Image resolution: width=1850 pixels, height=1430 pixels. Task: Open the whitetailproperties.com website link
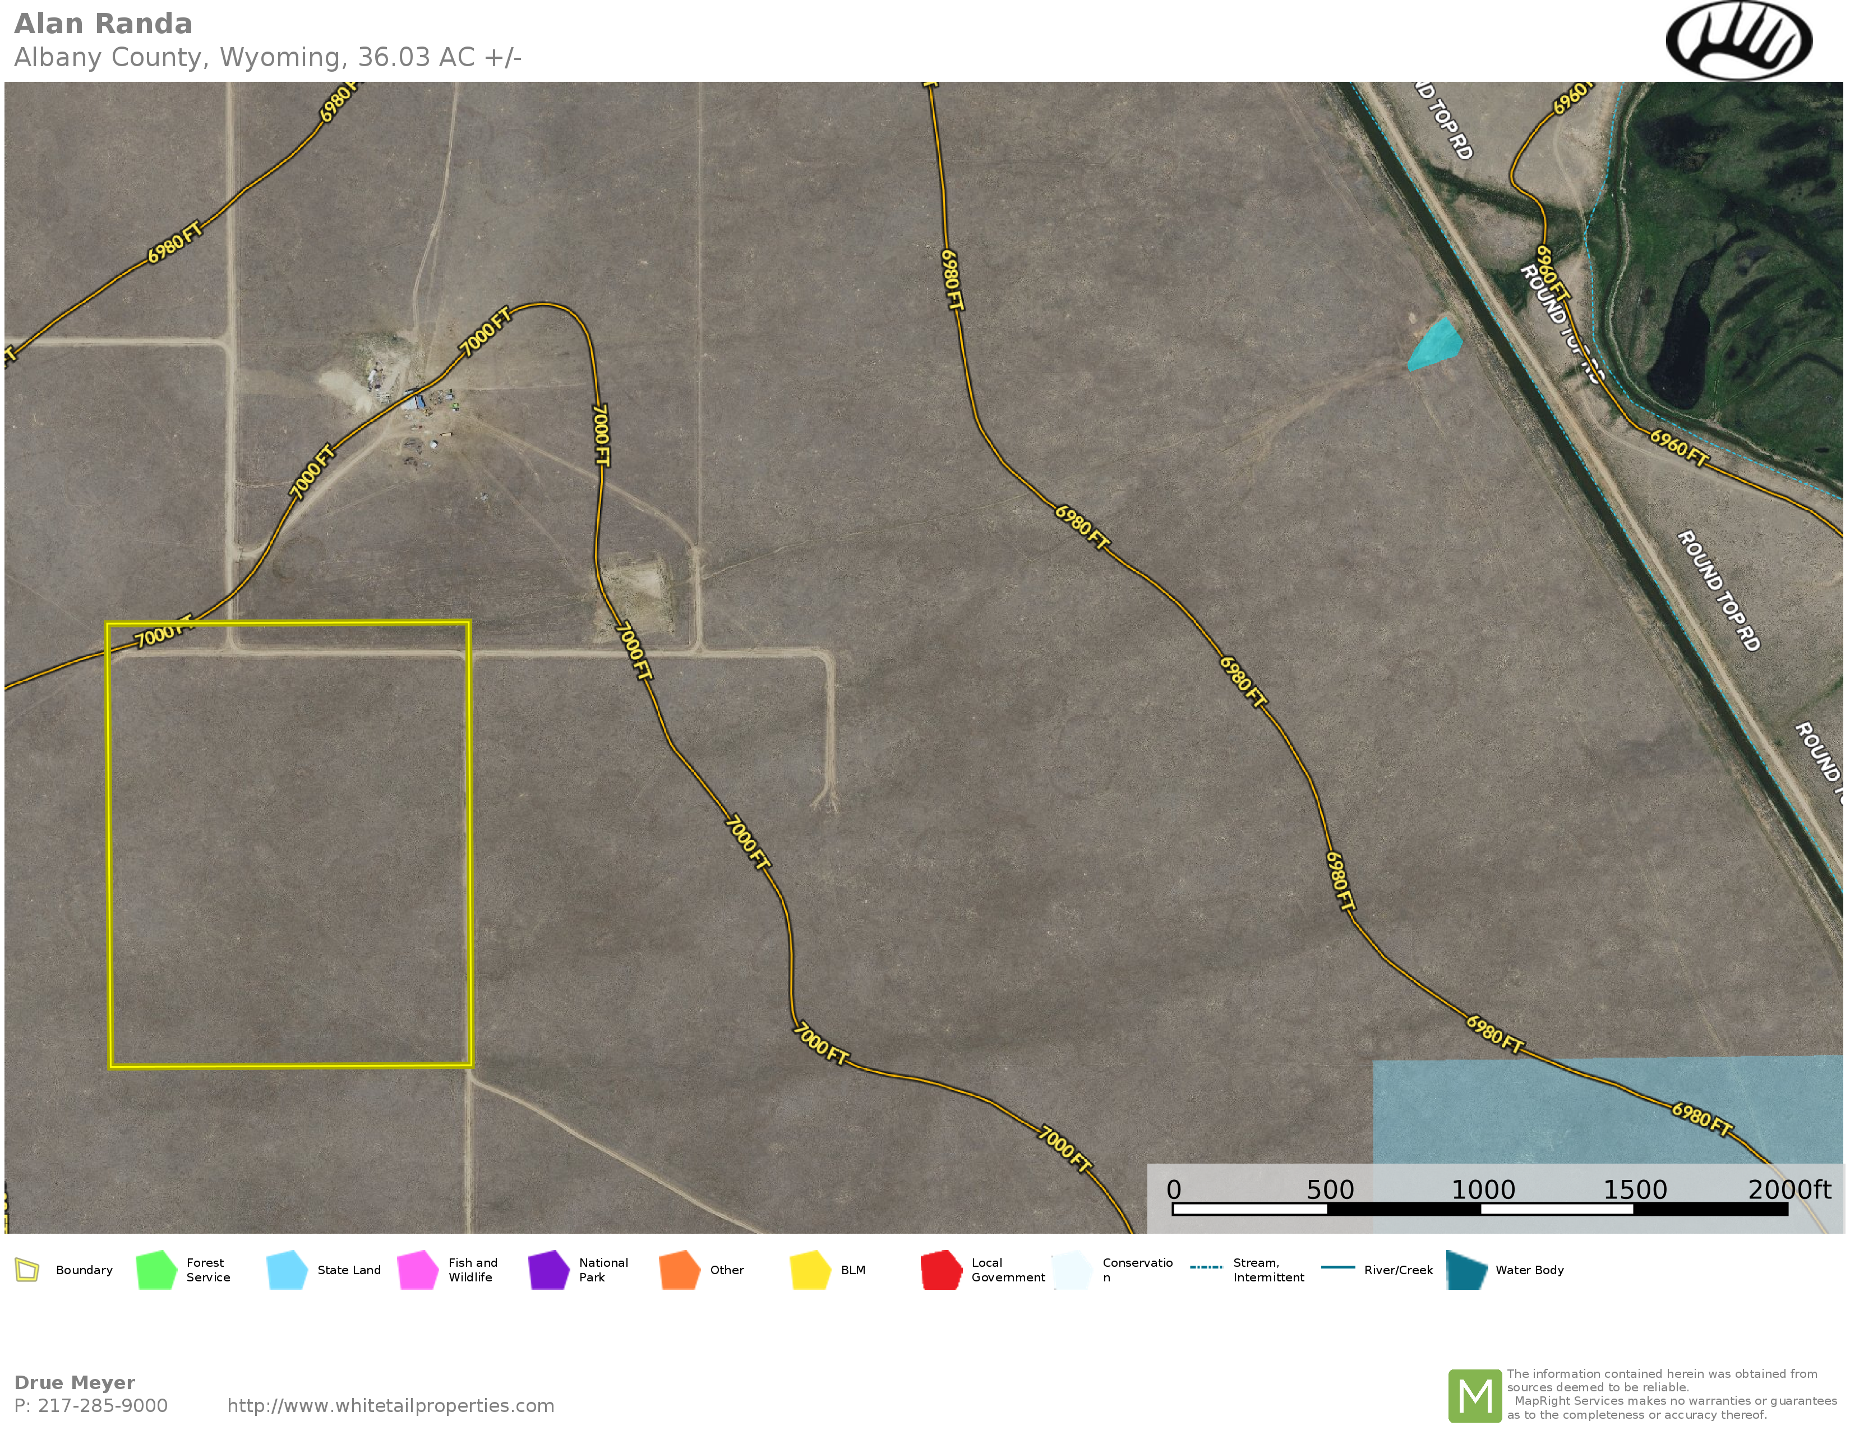click(x=390, y=1405)
